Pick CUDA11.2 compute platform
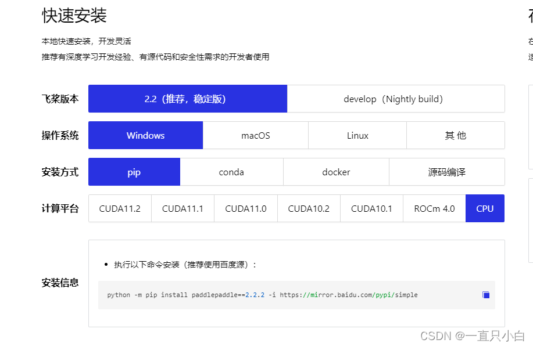 point(120,208)
